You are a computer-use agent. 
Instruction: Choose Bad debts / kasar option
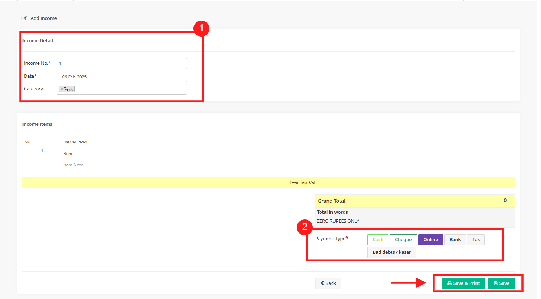[391, 252]
